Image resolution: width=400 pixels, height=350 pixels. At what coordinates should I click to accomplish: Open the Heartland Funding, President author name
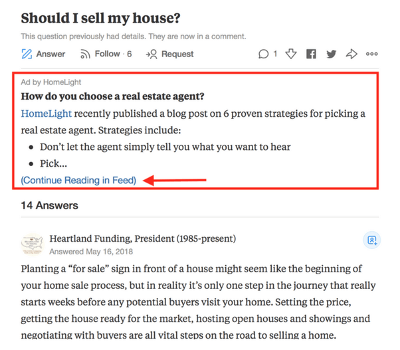tap(143, 238)
